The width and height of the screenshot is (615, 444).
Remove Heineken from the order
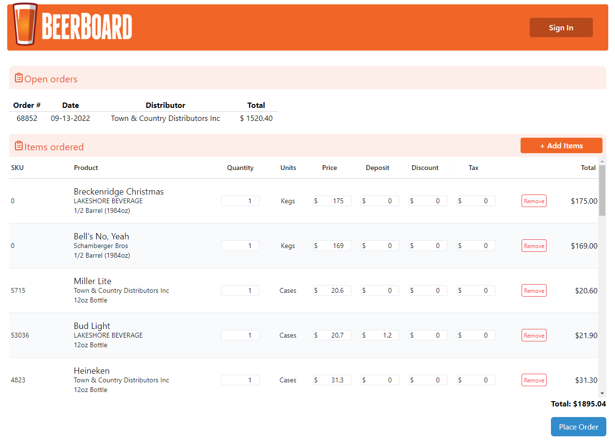534,380
